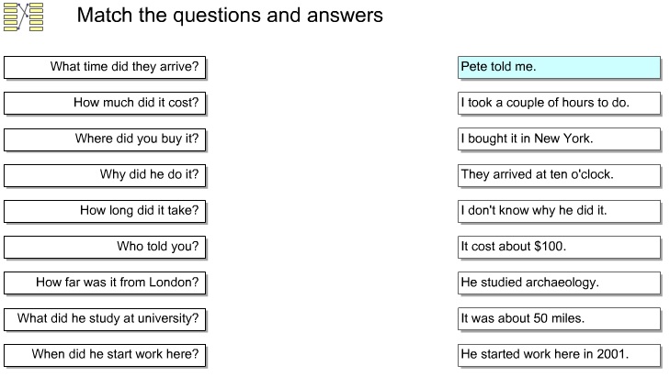Viewport: 670px width, 377px height.
Task: Pick question 'How long did it take?'
Action: [x=106, y=211]
